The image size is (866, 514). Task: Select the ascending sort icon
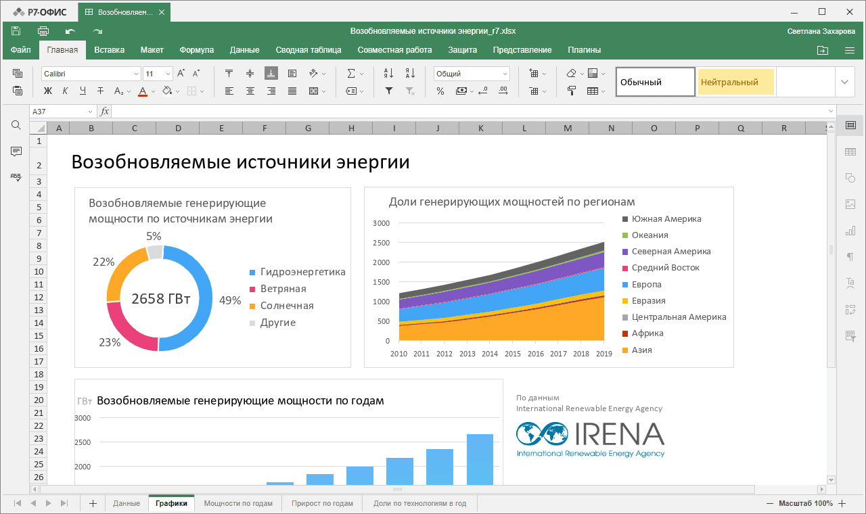[389, 73]
